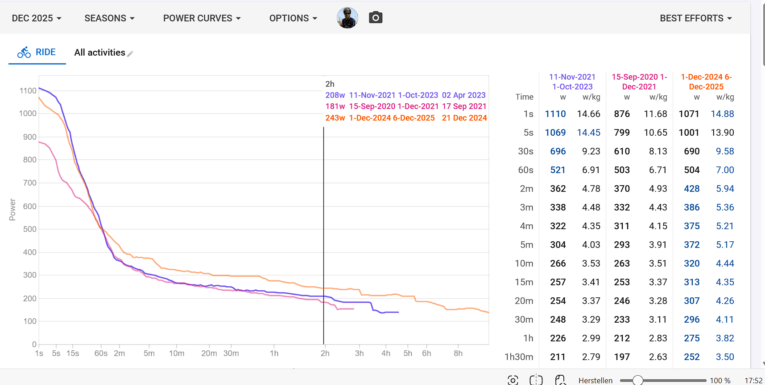The width and height of the screenshot is (765, 385).
Task: Open the 428 watt 2m best effort
Action: coord(691,189)
